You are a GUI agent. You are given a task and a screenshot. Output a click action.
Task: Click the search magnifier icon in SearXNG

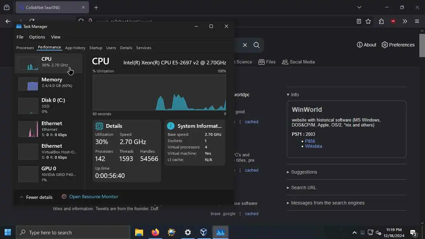[x=257, y=45]
